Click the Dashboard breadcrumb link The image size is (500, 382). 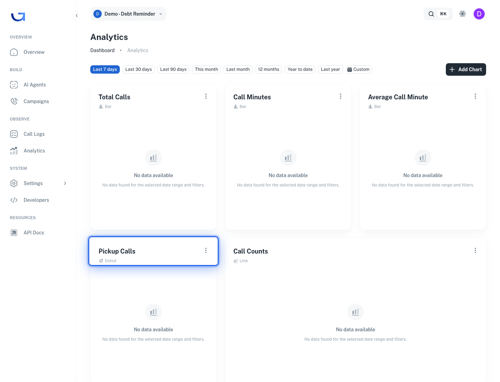tap(102, 50)
